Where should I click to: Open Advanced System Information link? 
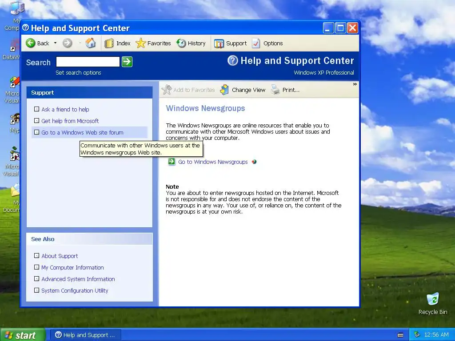point(78,279)
